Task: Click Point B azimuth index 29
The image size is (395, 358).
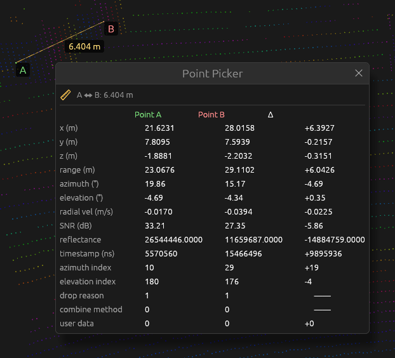Action: (229, 268)
